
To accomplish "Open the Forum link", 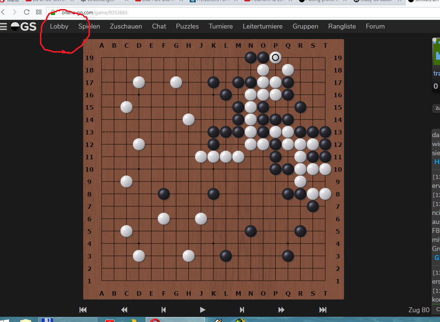I will [x=375, y=26].
